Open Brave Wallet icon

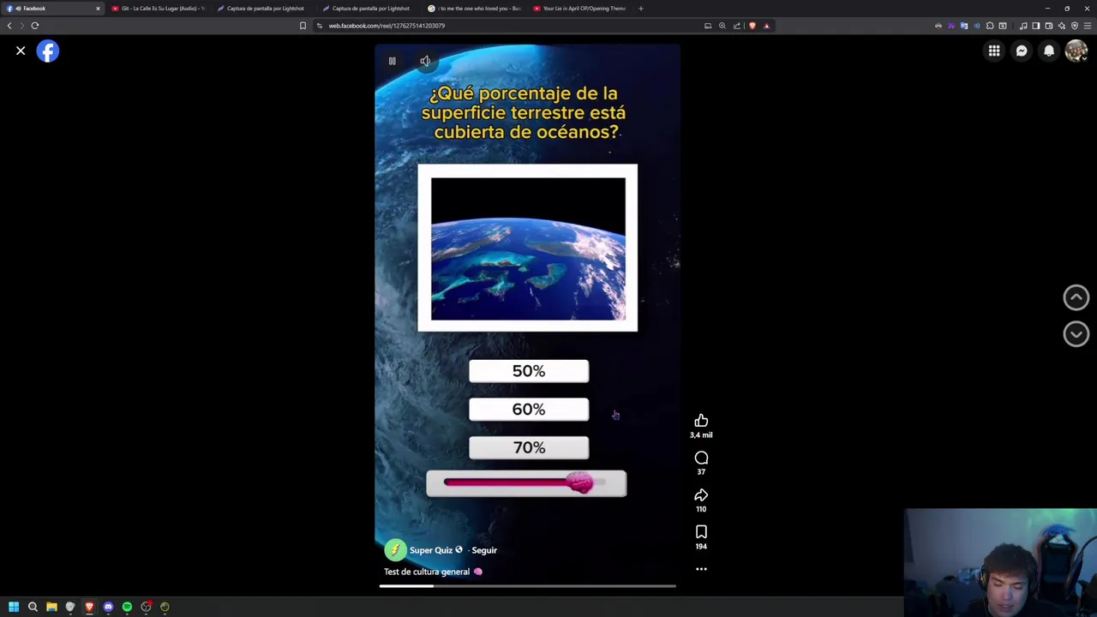point(1049,26)
